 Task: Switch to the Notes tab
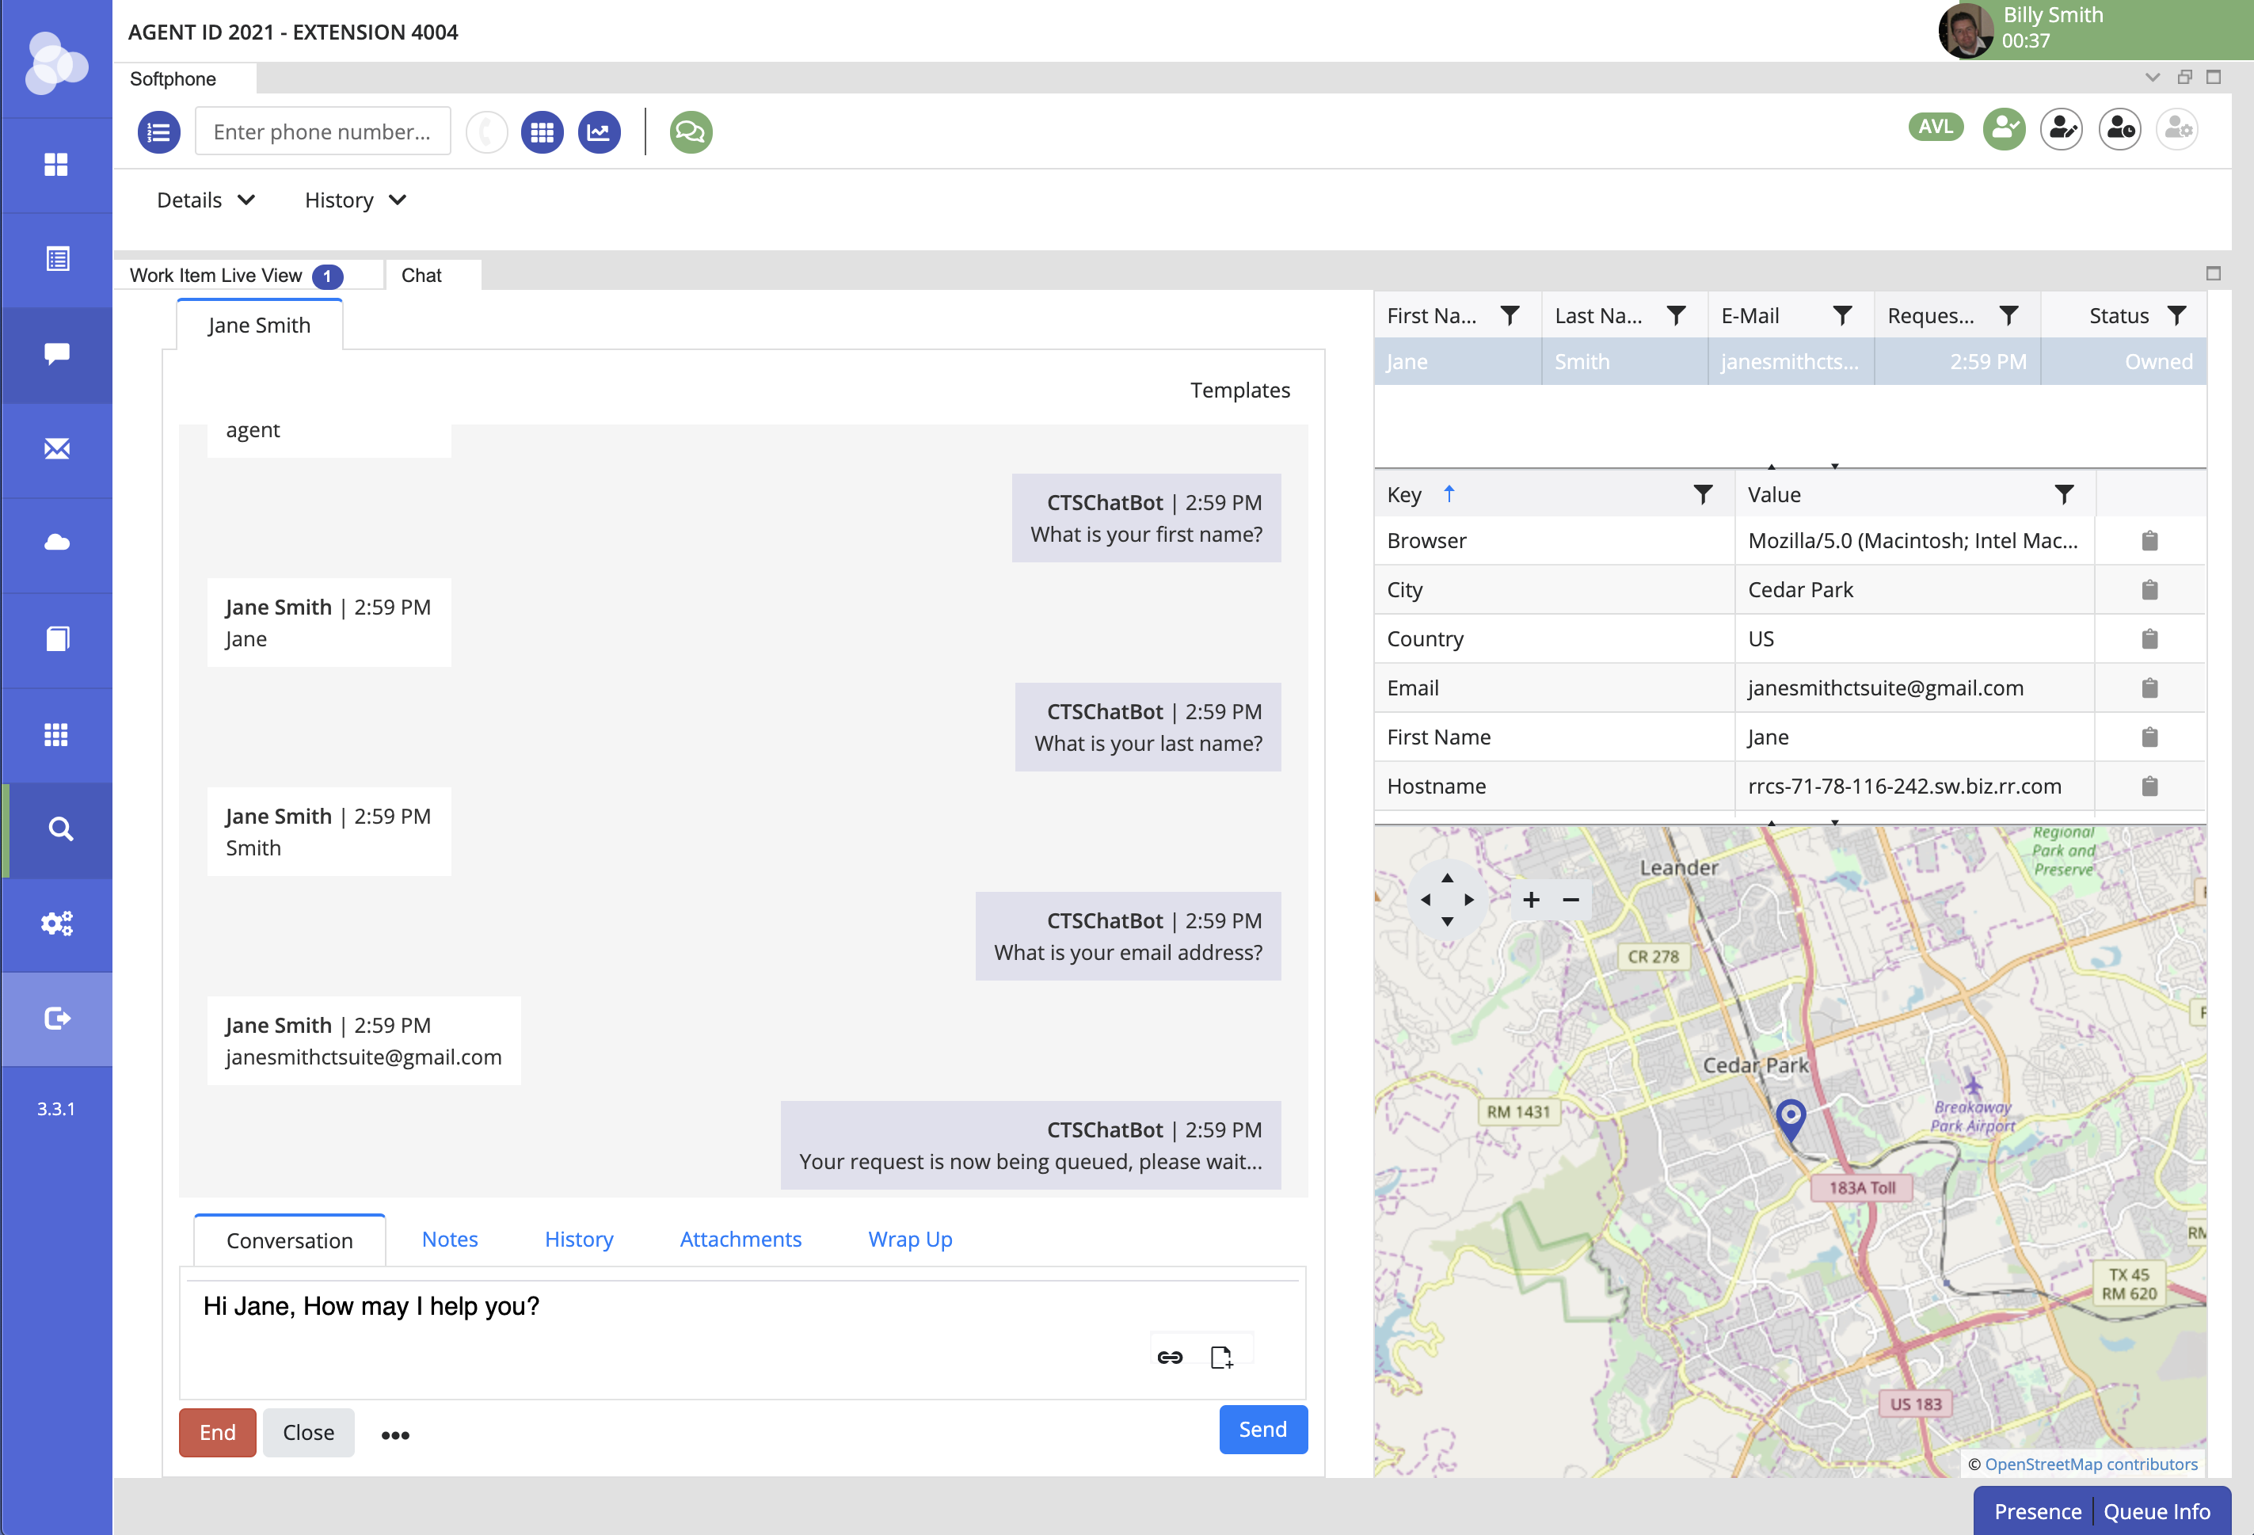click(450, 1238)
